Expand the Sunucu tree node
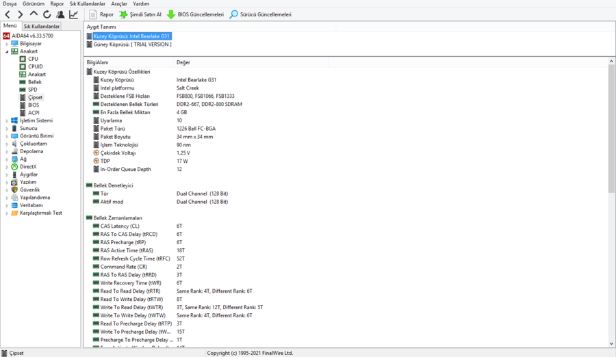 click(x=7, y=129)
